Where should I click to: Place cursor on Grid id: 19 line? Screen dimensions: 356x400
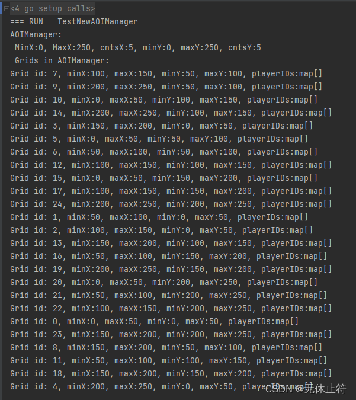tap(171, 270)
